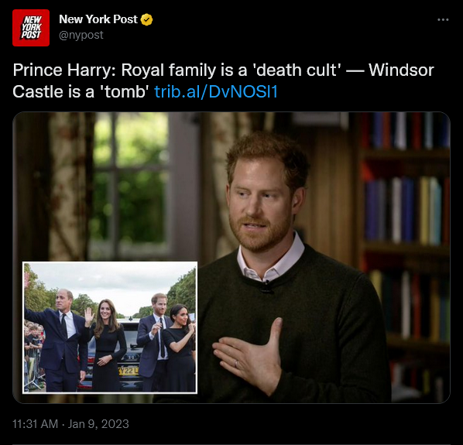Follow the trib.al/DvNOSI1 link
463x445 pixels.
pos(216,92)
